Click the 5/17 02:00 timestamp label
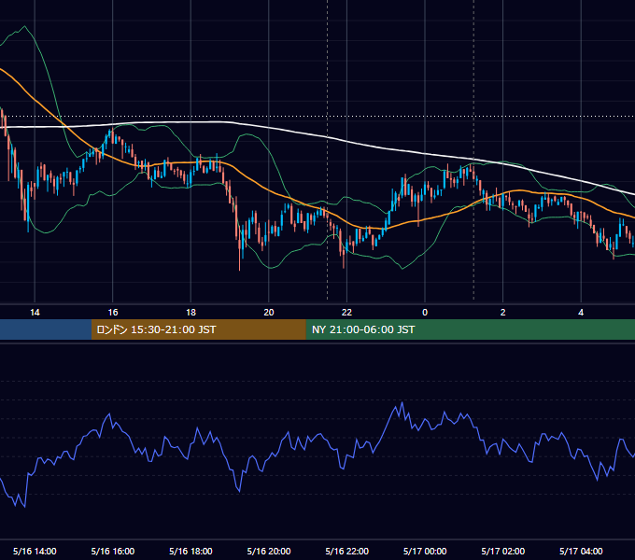Screen dimensions: 635x560 pos(503,551)
